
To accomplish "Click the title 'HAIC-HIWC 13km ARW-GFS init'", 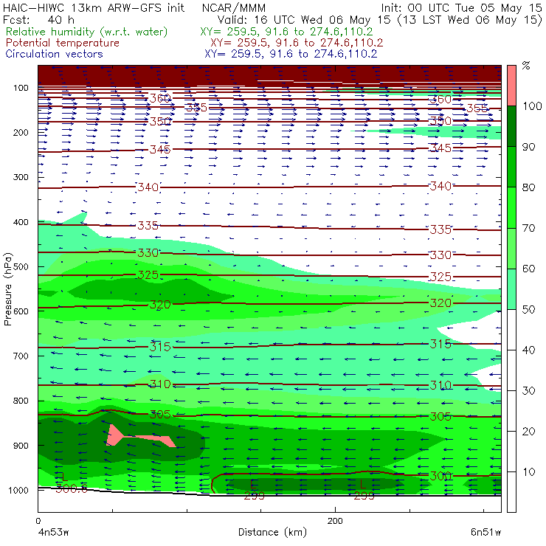I will click(93, 7).
